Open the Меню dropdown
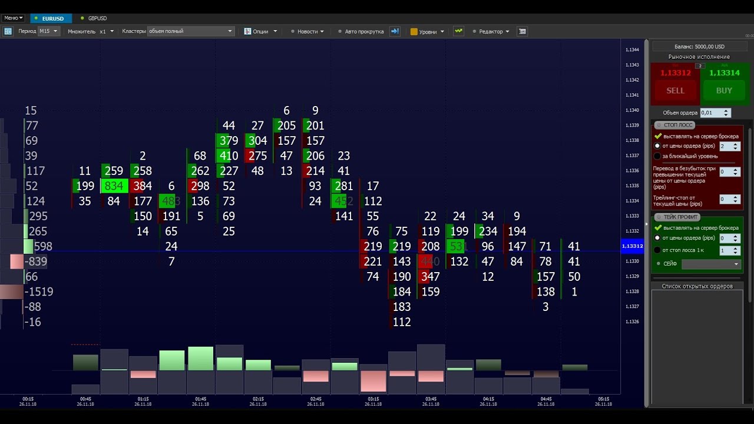754x424 pixels. [14, 18]
